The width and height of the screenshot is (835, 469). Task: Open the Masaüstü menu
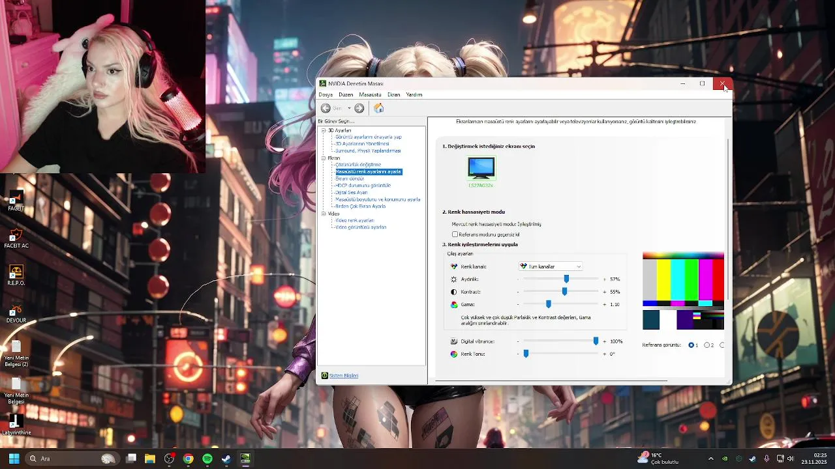pos(370,94)
